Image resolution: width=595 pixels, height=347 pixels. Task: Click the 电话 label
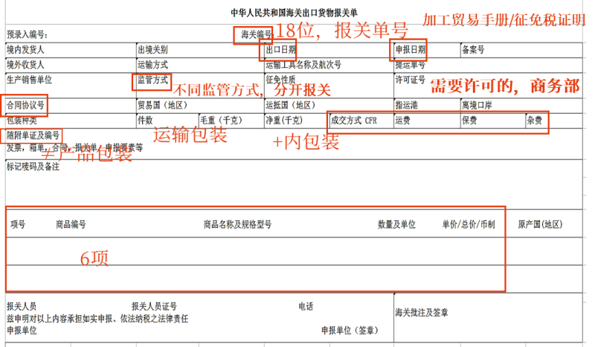[306, 306]
